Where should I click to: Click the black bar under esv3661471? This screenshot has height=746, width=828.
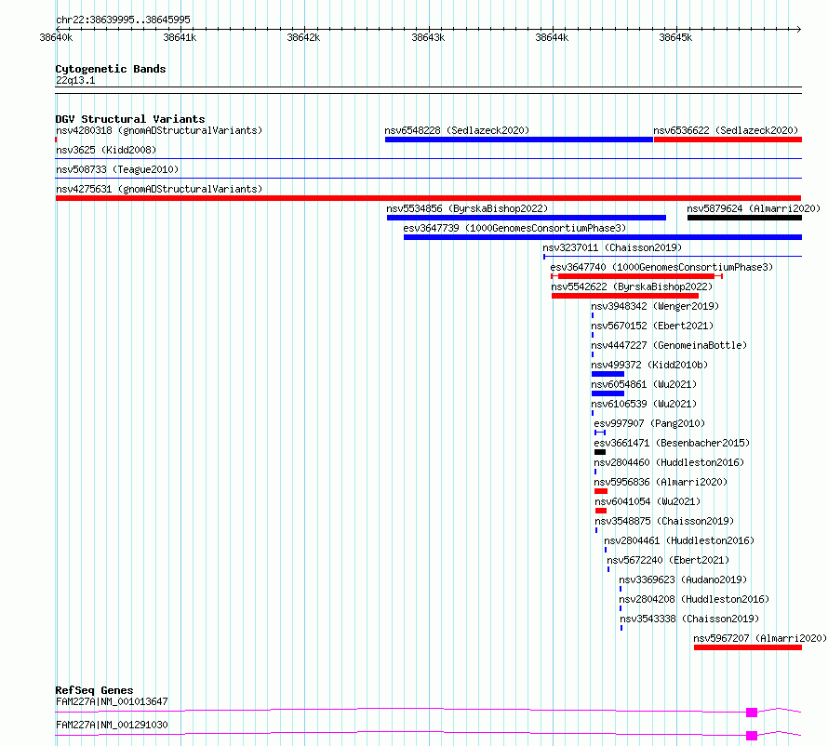(x=600, y=452)
